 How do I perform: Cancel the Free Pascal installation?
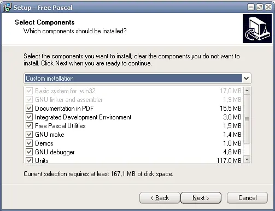247,198
